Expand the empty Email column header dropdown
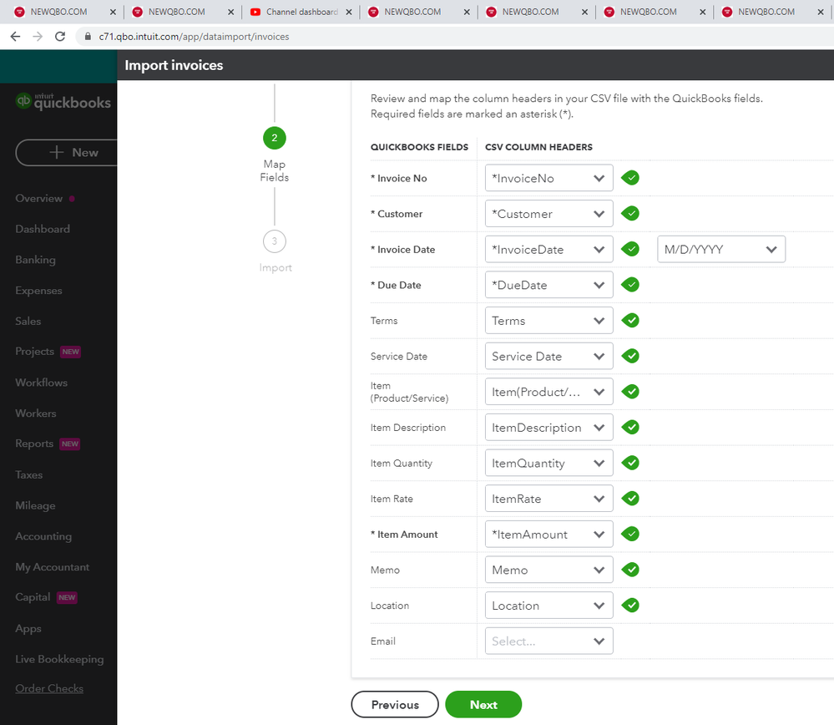Screen dimensions: 834x725 coord(548,641)
